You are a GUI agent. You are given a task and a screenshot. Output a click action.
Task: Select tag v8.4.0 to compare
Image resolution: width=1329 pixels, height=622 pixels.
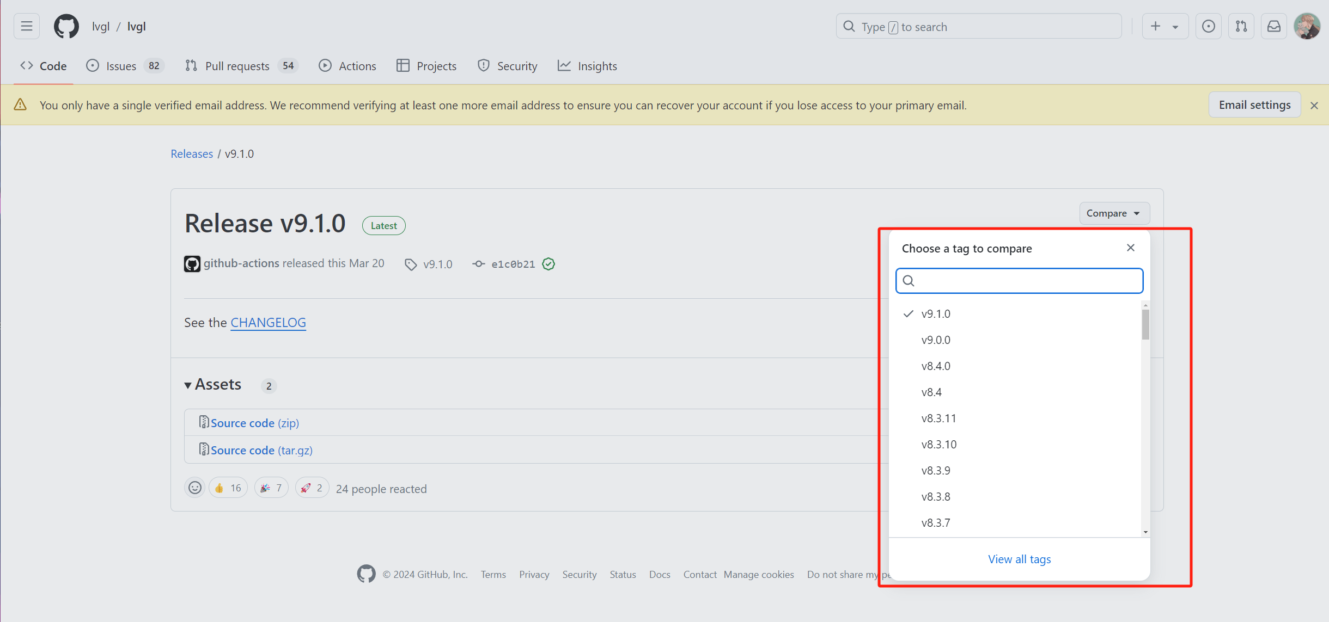point(1015,366)
